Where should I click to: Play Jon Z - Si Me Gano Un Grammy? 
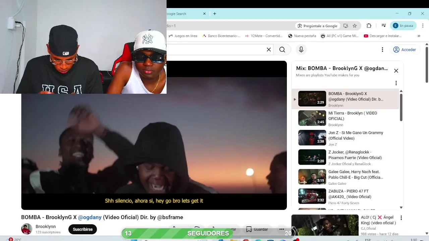point(345,138)
